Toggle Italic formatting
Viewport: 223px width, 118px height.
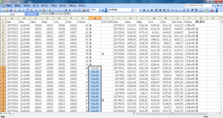coord(148,10)
